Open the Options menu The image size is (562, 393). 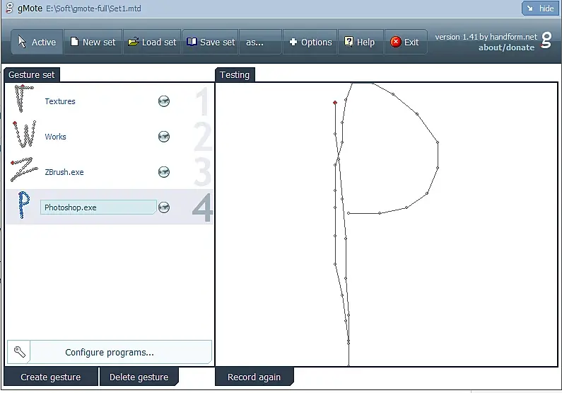click(310, 42)
